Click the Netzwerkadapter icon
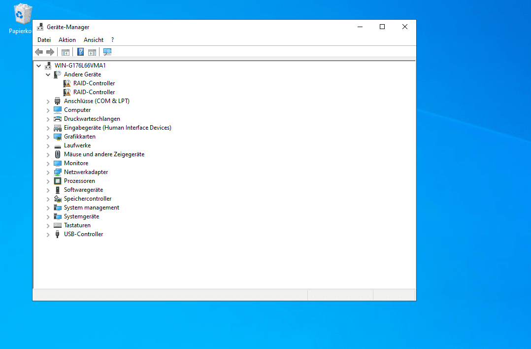Screen dimensions: 531x349 [x=58, y=172]
